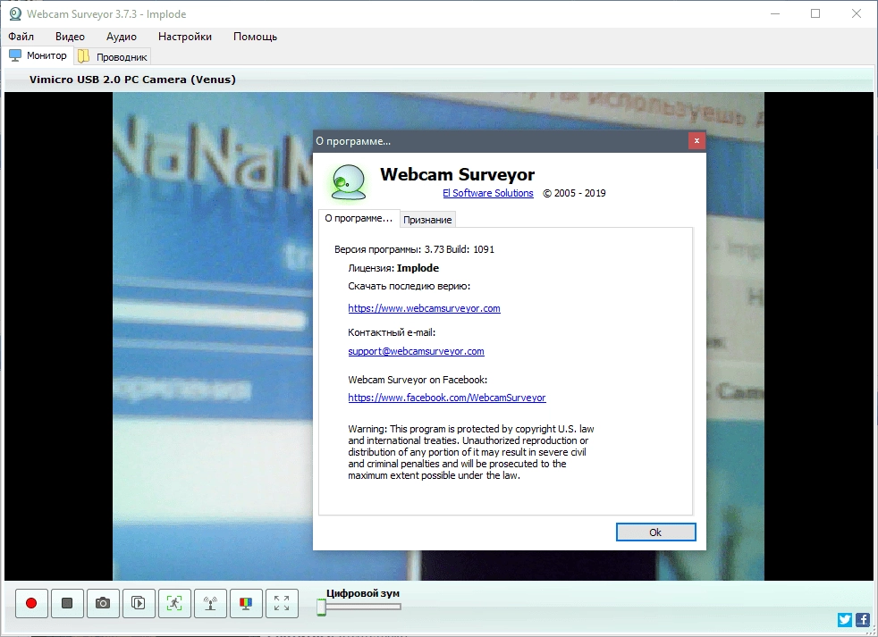Switch to the Монитор tab
Screen dimensions: 878x637
pyautogui.click(x=38, y=56)
